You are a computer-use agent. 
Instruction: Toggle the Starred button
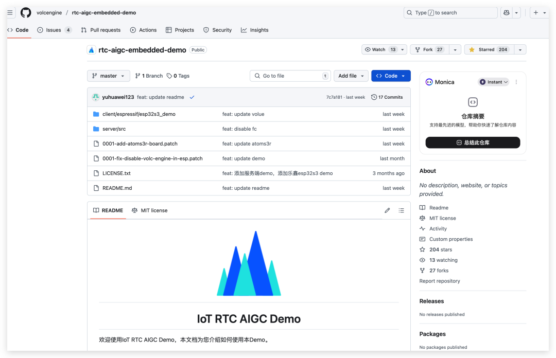point(489,49)
